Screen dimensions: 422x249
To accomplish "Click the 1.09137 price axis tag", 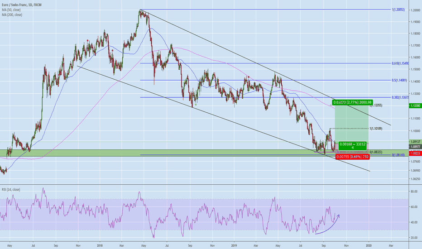I will pos(415,142).
